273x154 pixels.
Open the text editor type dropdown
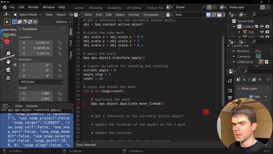(77, 15)
